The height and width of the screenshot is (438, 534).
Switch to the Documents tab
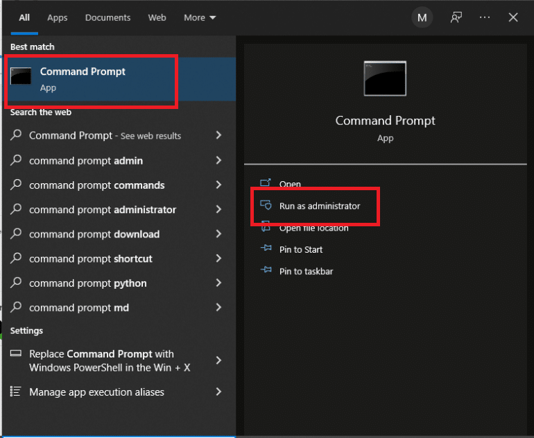107,17
